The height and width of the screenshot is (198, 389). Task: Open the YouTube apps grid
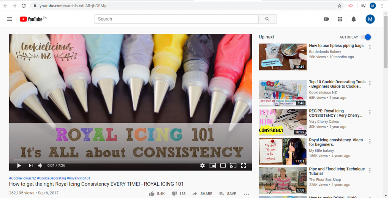click(x=340, y=19)
